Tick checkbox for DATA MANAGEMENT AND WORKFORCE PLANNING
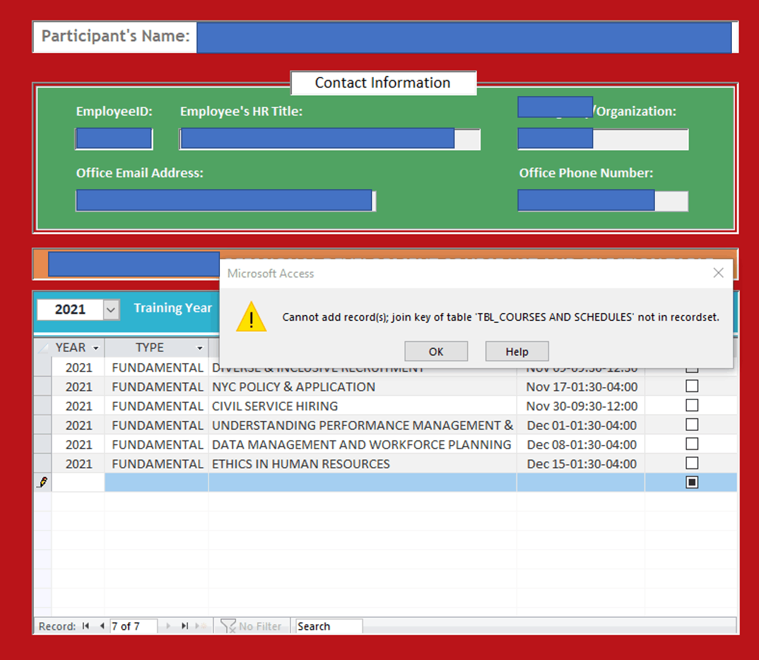Screen dimensions: 759x660 [x=692, y=444]
